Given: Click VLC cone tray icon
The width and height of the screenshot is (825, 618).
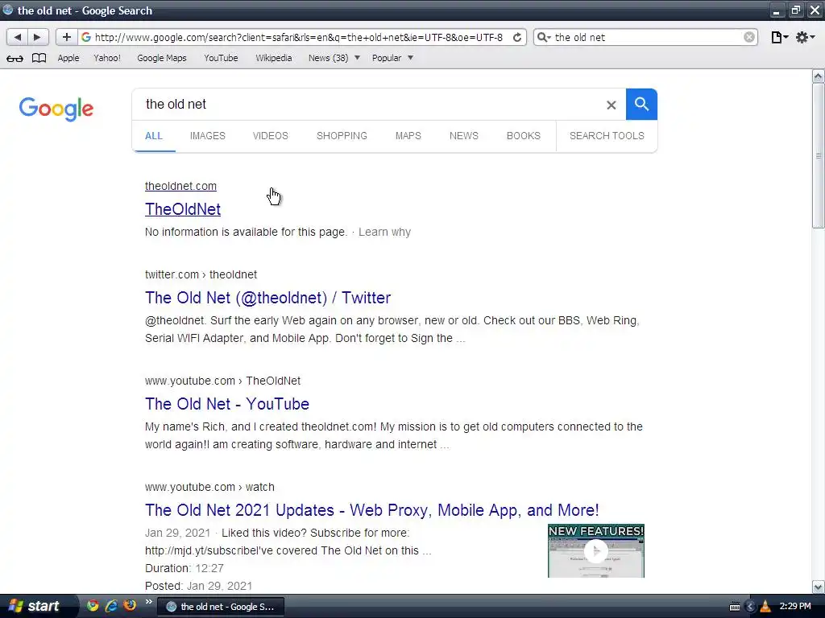Looking at the screenshot, I should tap(765, 607).
